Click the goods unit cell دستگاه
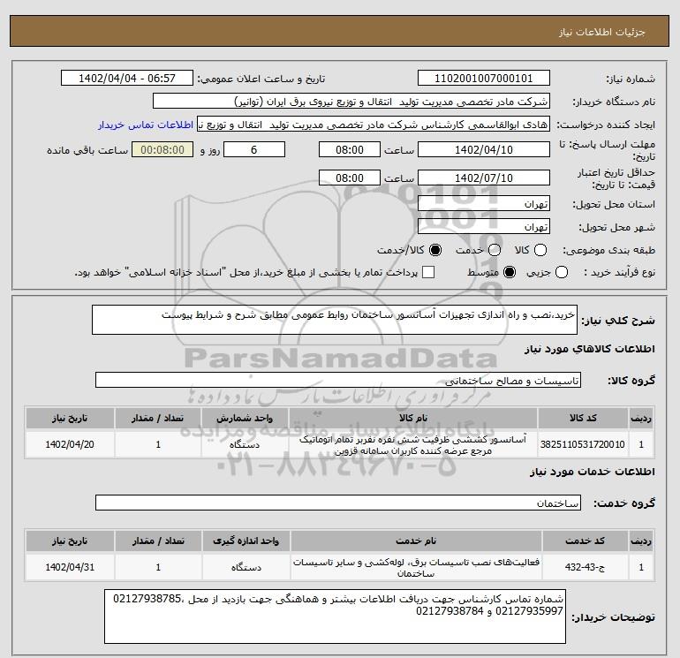Screen dimensions: 680x658 pyautogui.click(x=245, y=444)
